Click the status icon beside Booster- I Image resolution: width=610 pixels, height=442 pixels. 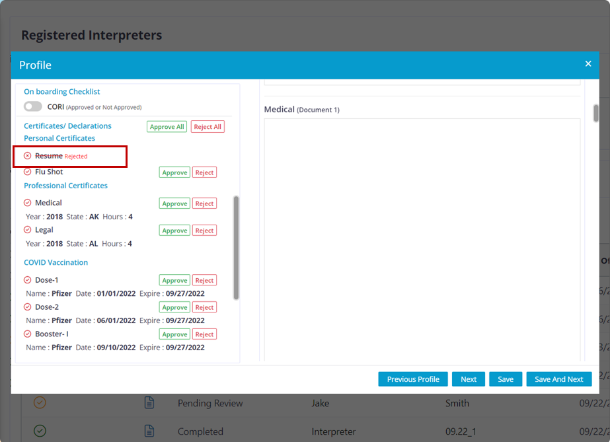pos(28,334)
